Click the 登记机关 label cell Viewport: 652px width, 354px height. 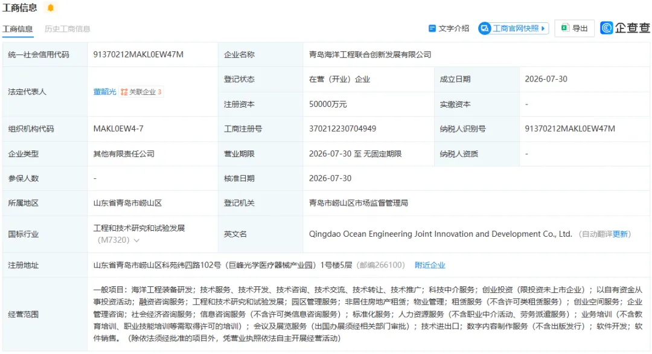point(261,203)
